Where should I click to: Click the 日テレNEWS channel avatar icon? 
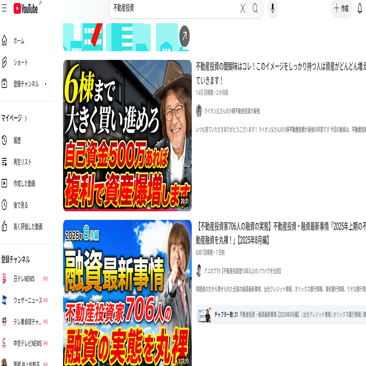(x=4, y=278)
